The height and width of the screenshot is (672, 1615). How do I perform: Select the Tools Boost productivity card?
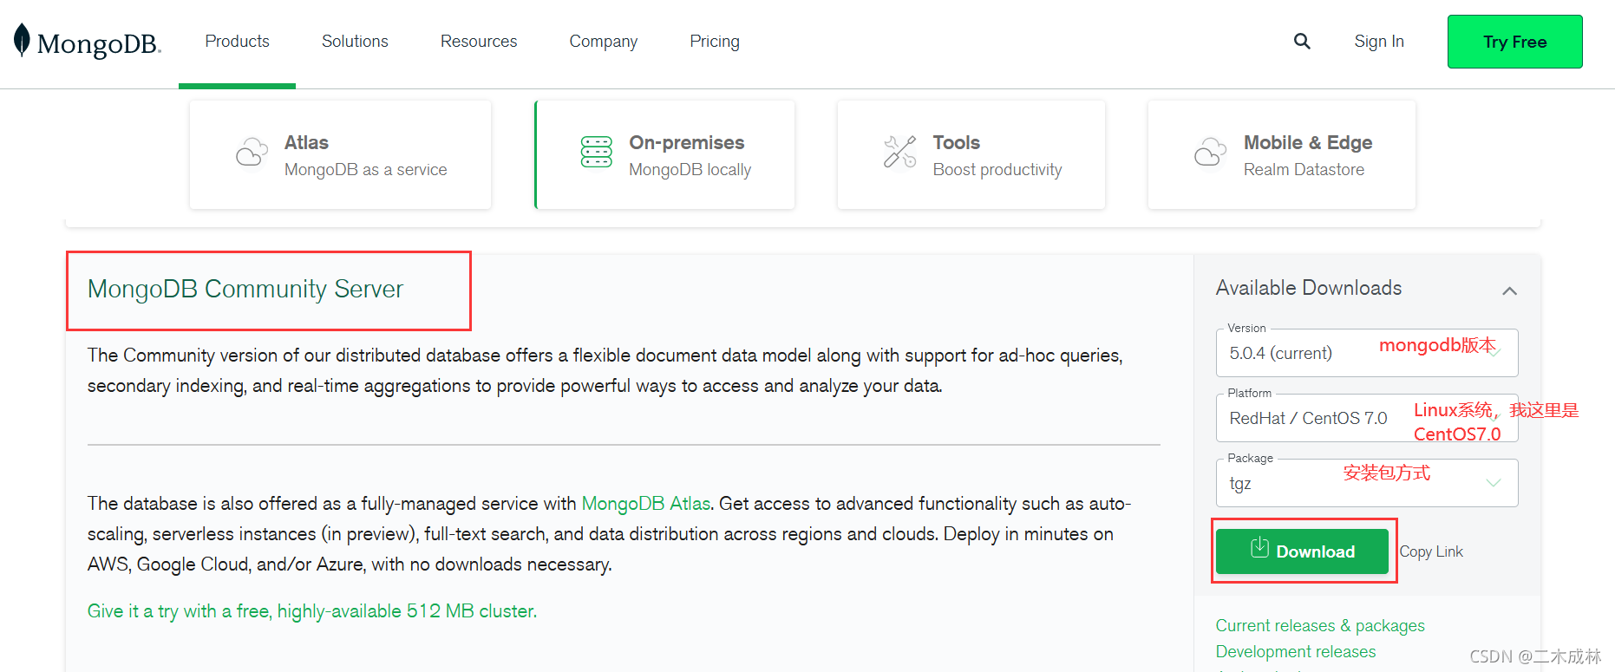971,154
